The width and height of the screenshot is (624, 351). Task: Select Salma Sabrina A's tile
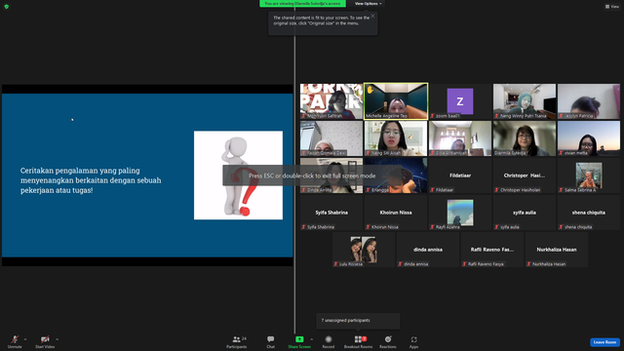tap(589, 175)
